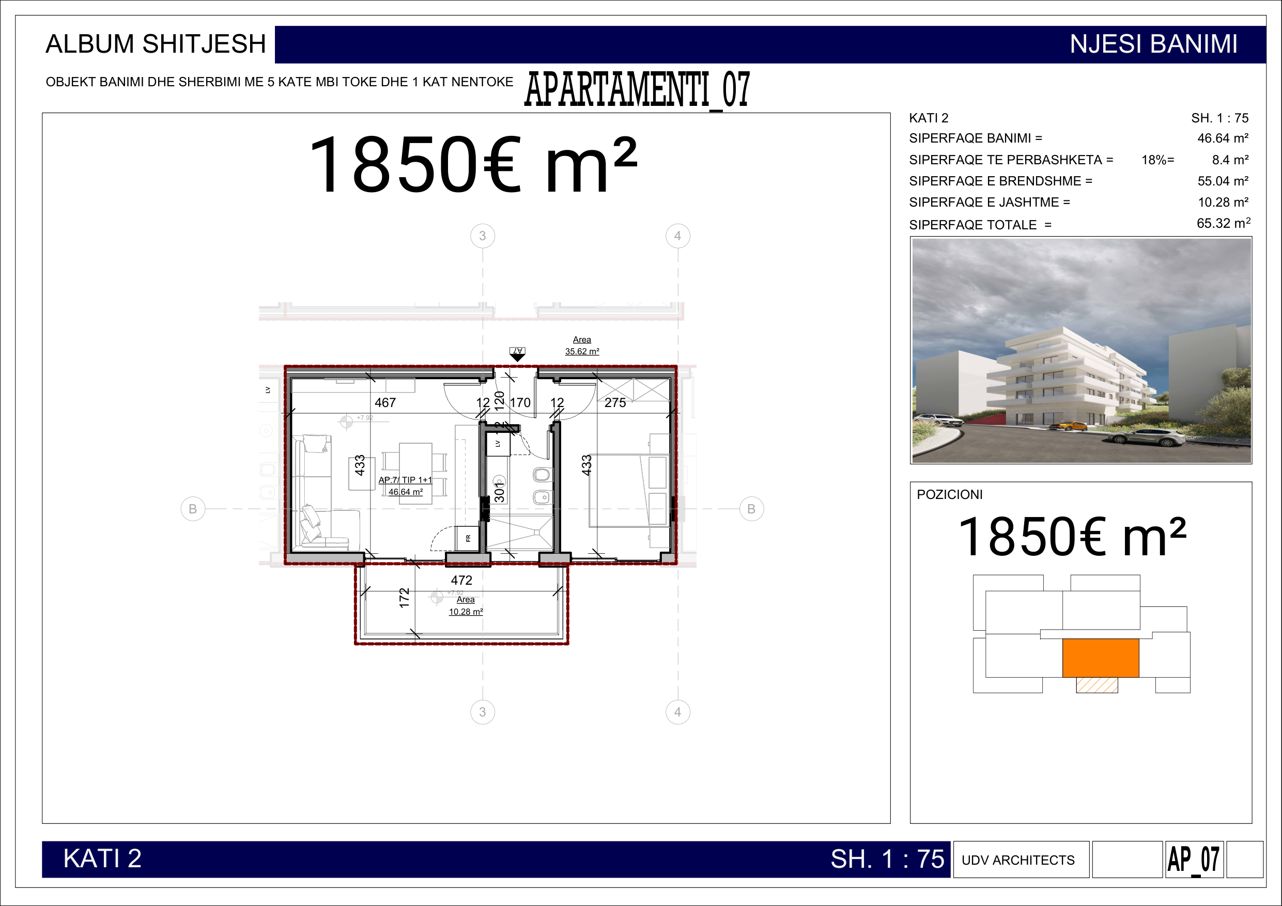The width and height of the screenshot is (1282, 906).
Task: Click the UDV ARCHITECTS title box
Action: point(1021,860)
